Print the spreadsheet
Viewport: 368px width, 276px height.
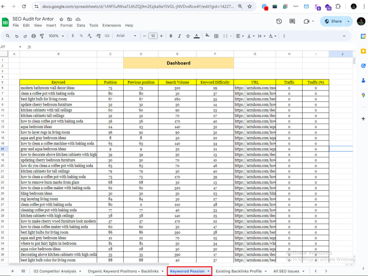(x=33, y=36)
